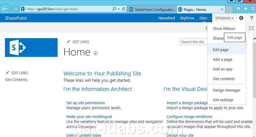Click the browser back arrow button

[x=5, y=9]
